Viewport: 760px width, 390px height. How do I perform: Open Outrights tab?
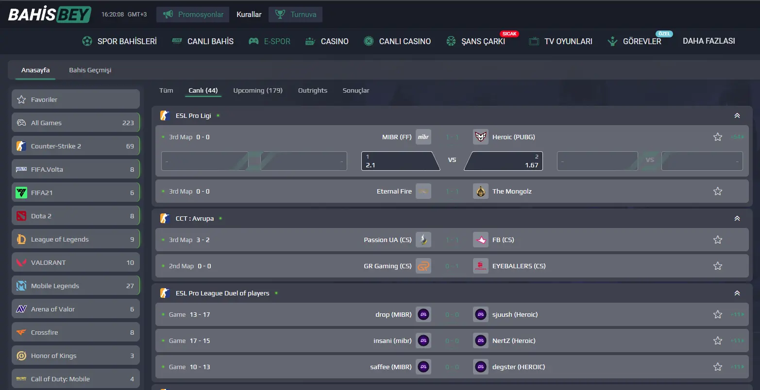[x=313, y=90]
